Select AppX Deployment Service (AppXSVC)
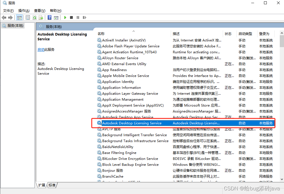This screenshot has height=194, width=284. point(186,105)
